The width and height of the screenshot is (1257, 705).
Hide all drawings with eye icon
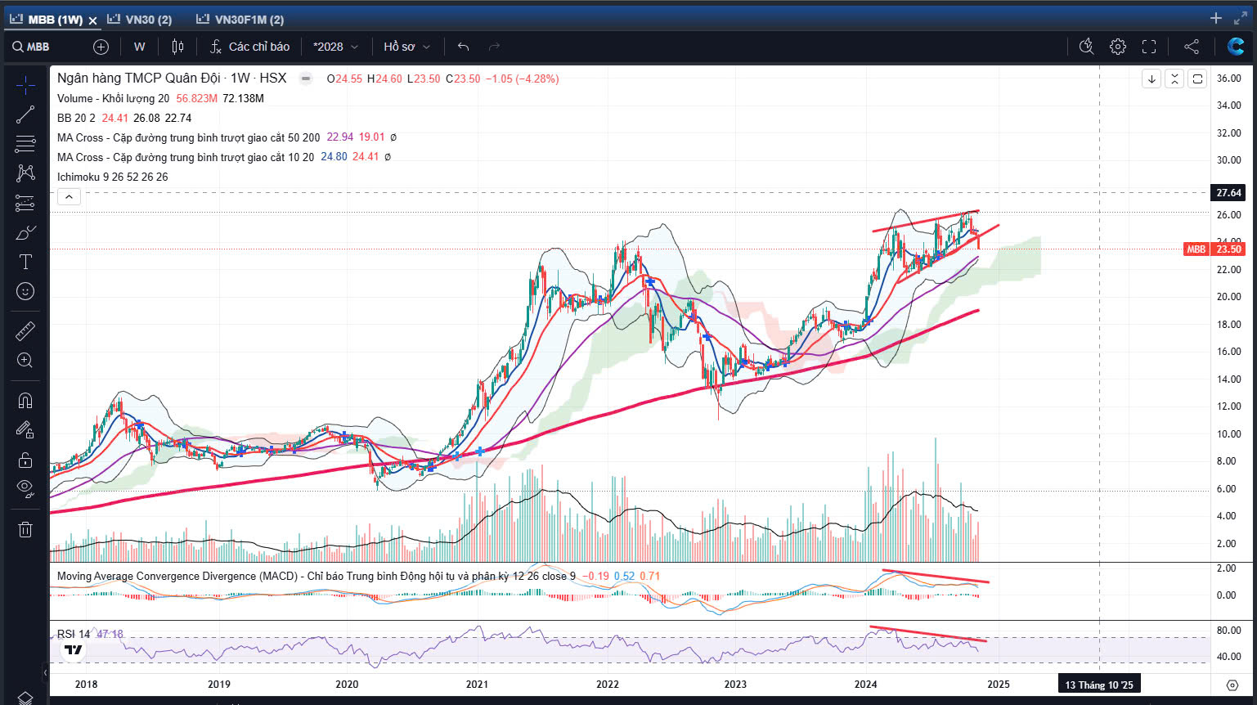[x=25, y=488]
